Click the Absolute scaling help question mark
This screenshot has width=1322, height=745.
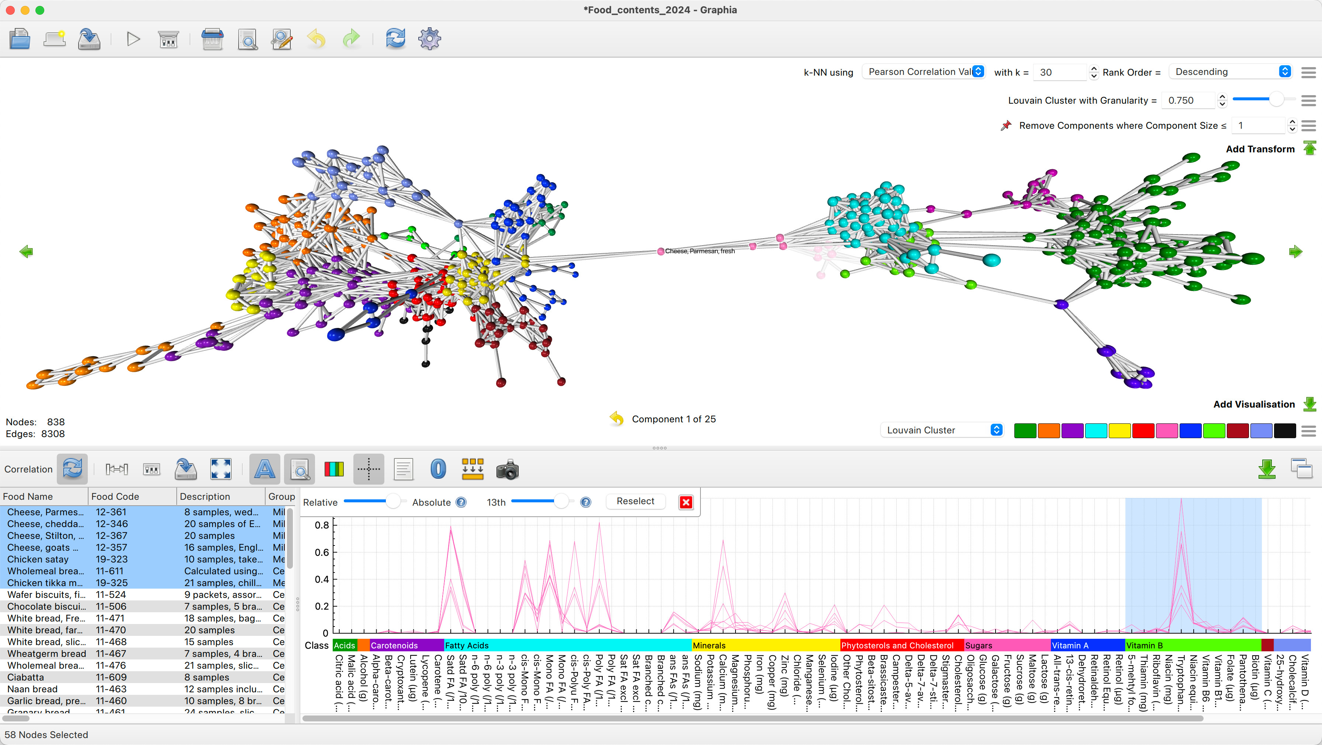pyautogui.click(x=461, y=502)
